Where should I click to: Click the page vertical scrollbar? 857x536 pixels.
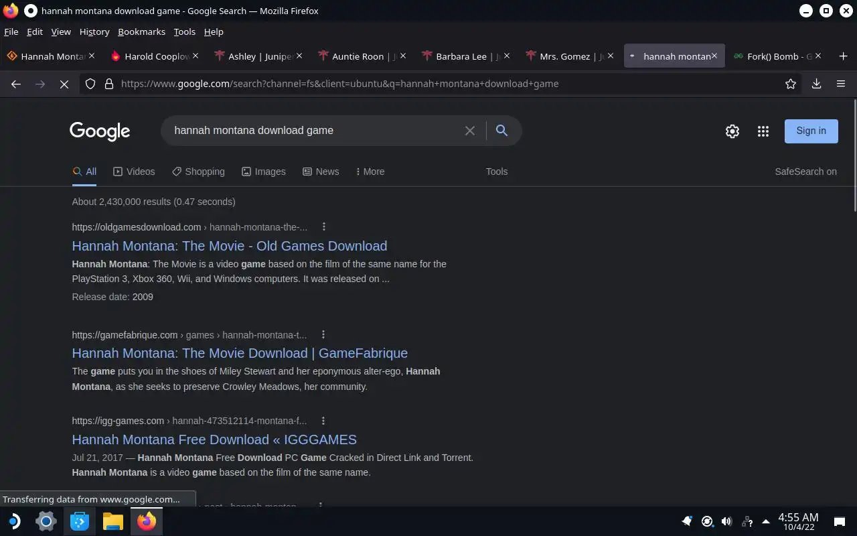[x=854, y=155]
